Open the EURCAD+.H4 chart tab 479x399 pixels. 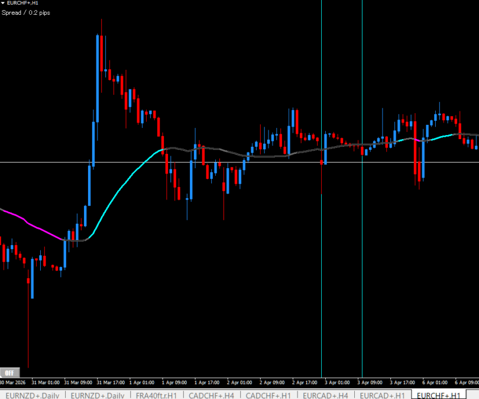point(326,395)
